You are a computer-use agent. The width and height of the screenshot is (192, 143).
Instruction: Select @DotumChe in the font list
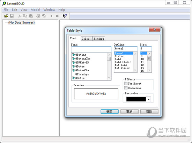[x=82, y=70]
